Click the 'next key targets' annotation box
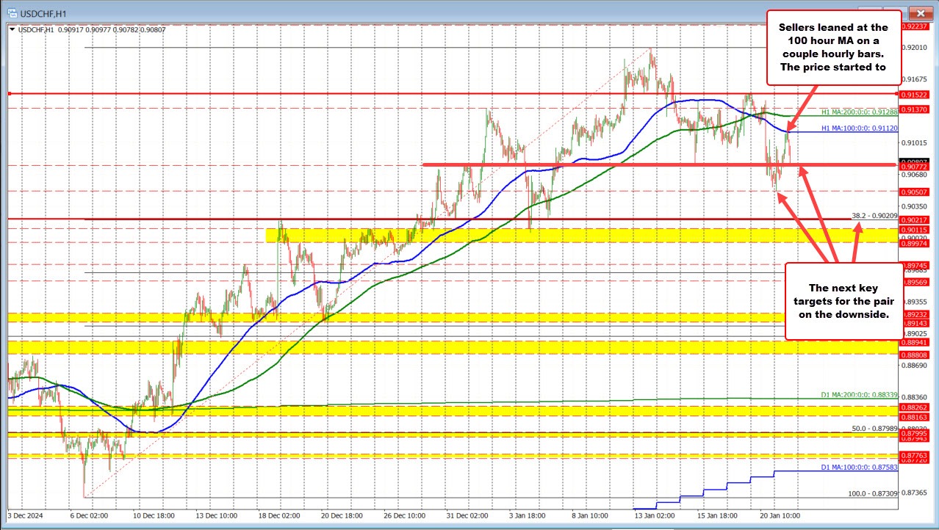Image resolution: width=939 pixels, height=530 pixels. [842, 301]
